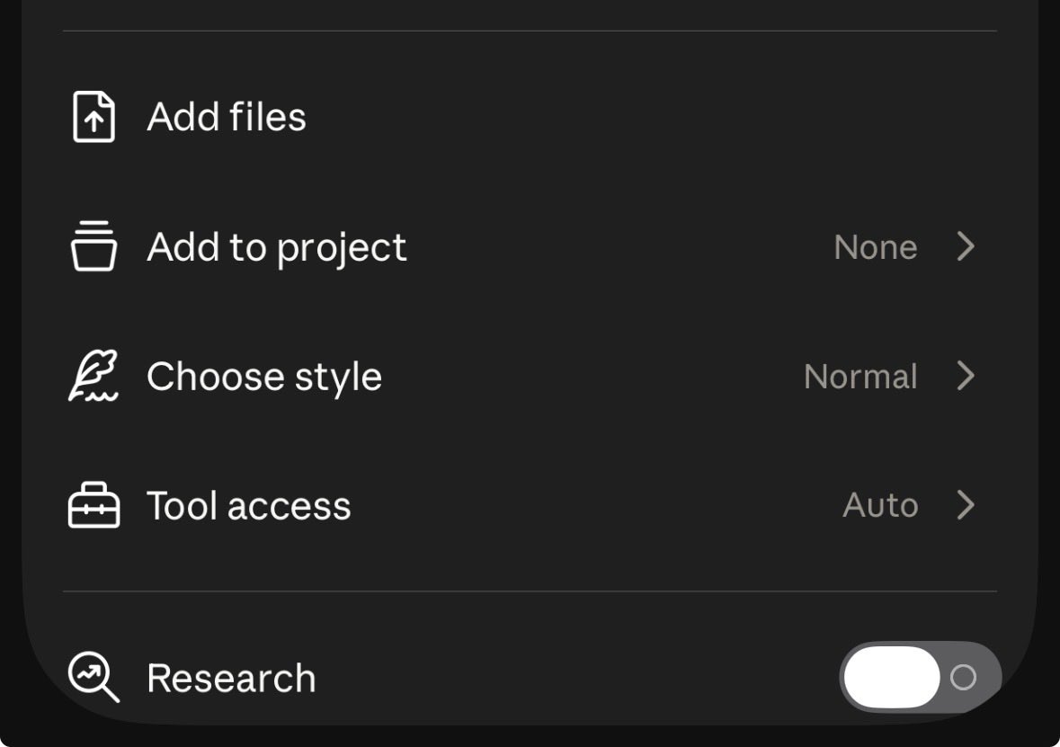Toggle the Research switch
This screenshot has height=747, width=1060.
coord(920,677)
